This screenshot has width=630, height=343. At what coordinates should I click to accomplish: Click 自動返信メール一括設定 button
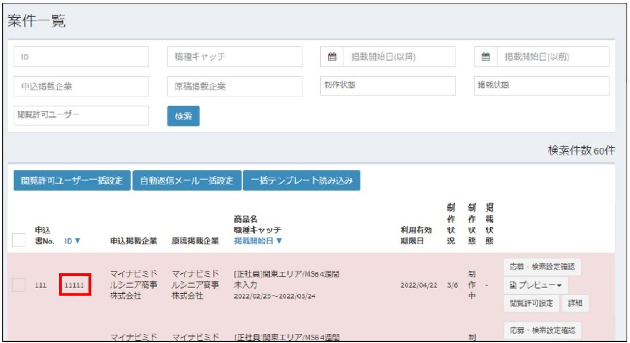click(x=186, y=180)
